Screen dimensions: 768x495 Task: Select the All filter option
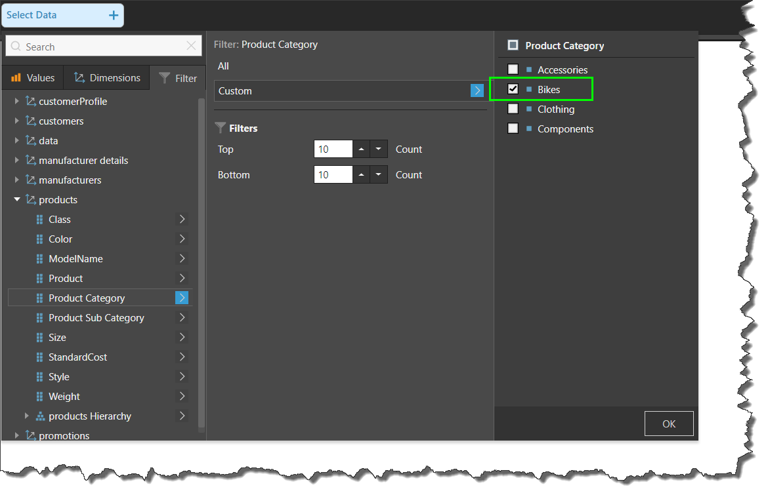(223, 66)
